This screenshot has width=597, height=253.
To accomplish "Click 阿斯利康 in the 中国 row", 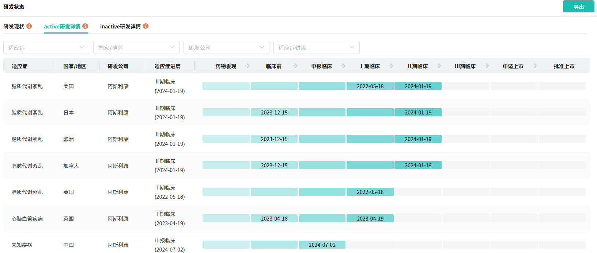I will click(118, 245).
